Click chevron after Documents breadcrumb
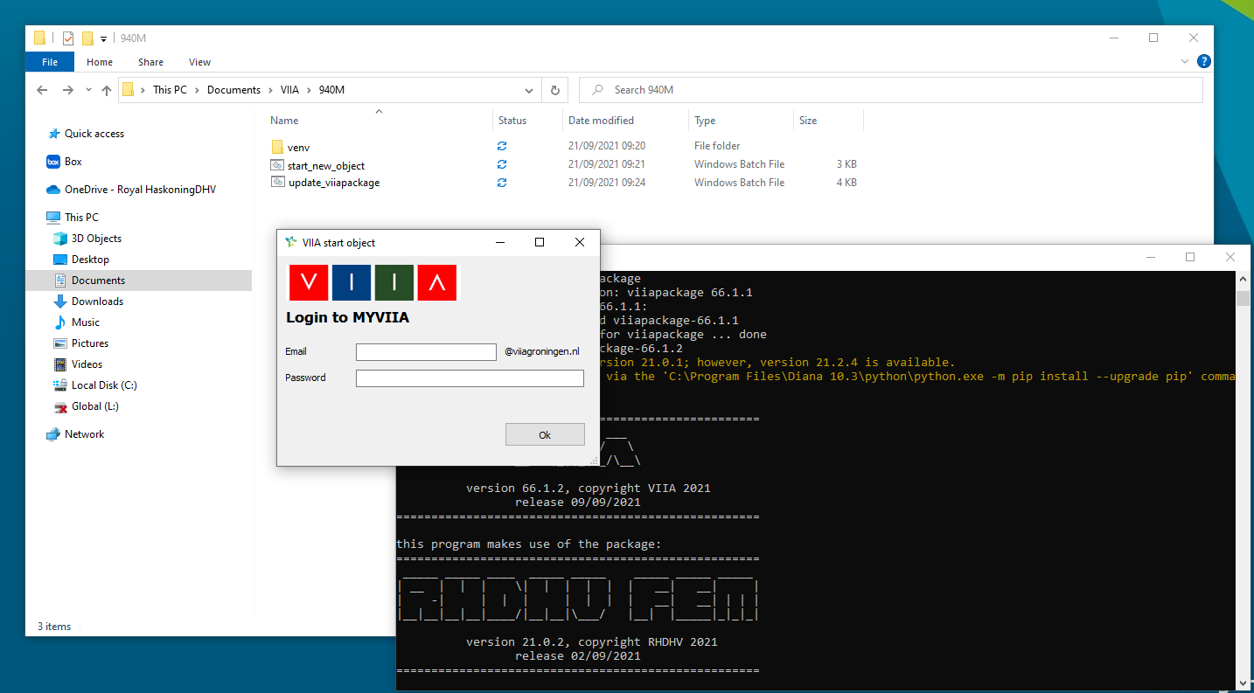The height and width of the screenshot is (693, 1254). [x=270, y=90]
